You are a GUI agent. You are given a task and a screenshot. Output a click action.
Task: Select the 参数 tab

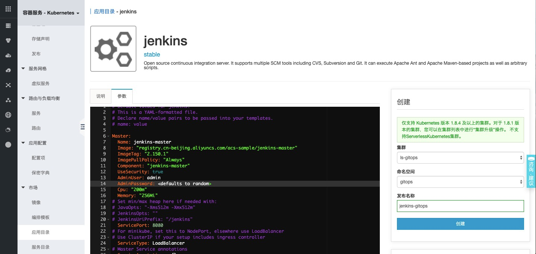click(122, 96)
